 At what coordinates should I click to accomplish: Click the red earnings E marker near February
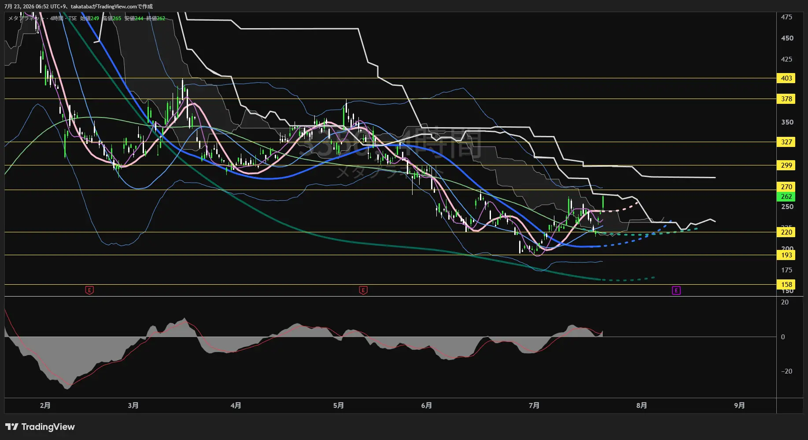tap(89, 290)
